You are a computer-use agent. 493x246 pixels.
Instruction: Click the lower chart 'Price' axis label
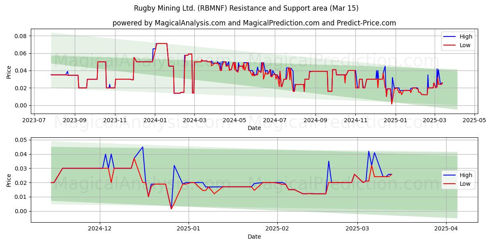(9, 180)
